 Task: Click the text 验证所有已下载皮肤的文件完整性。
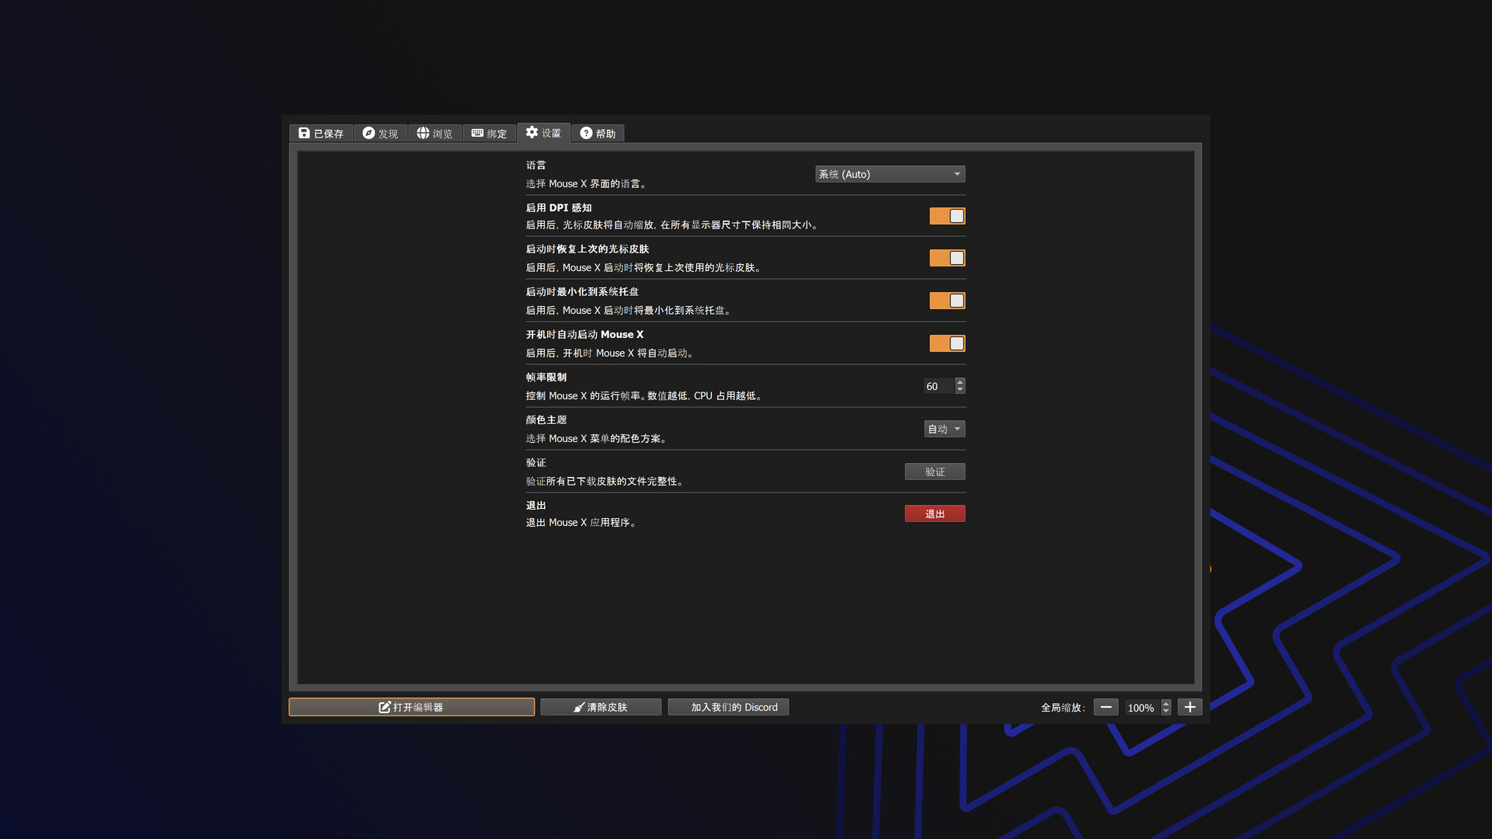pos(606,481)
